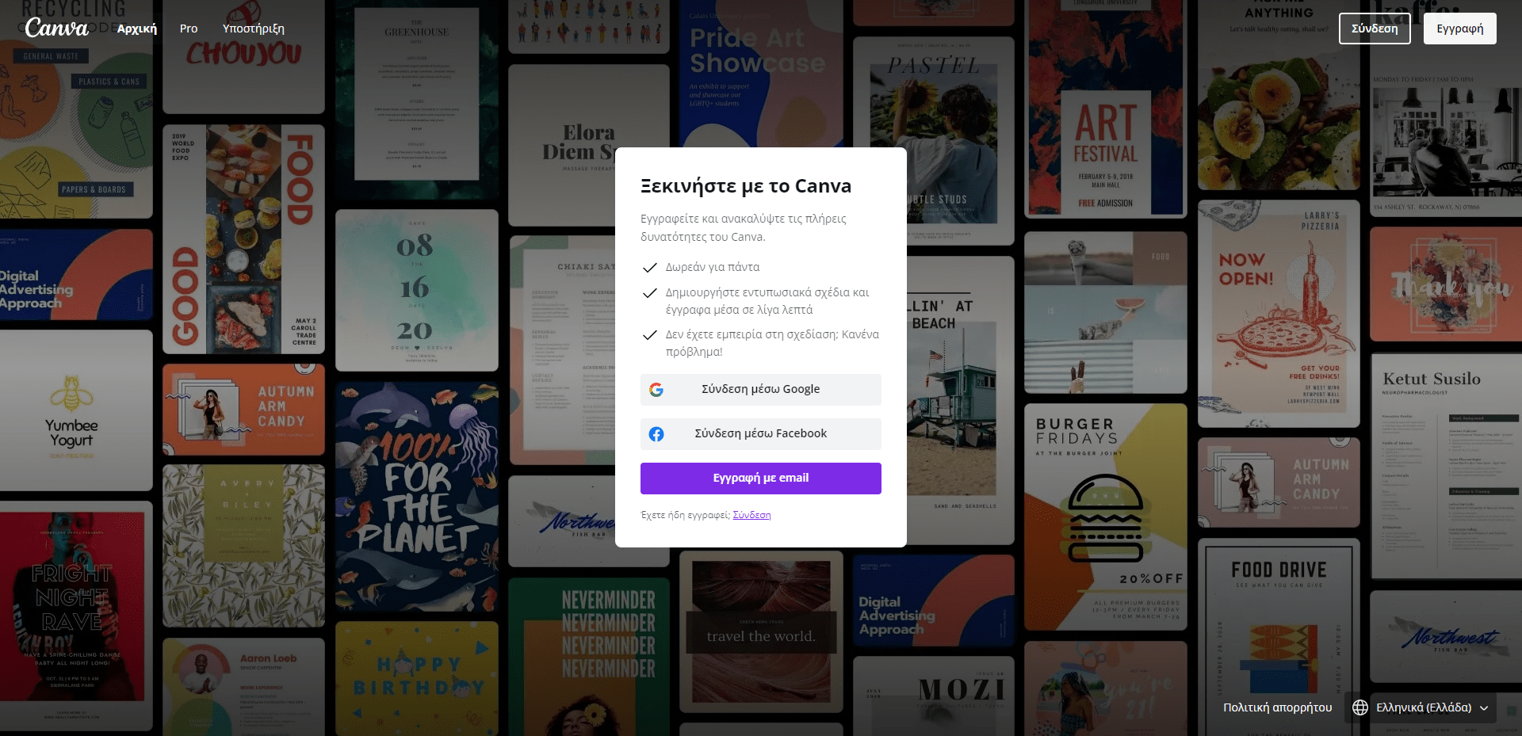
Task: Click the globe icon next to the language selector
Action: tap(1360, 707)
